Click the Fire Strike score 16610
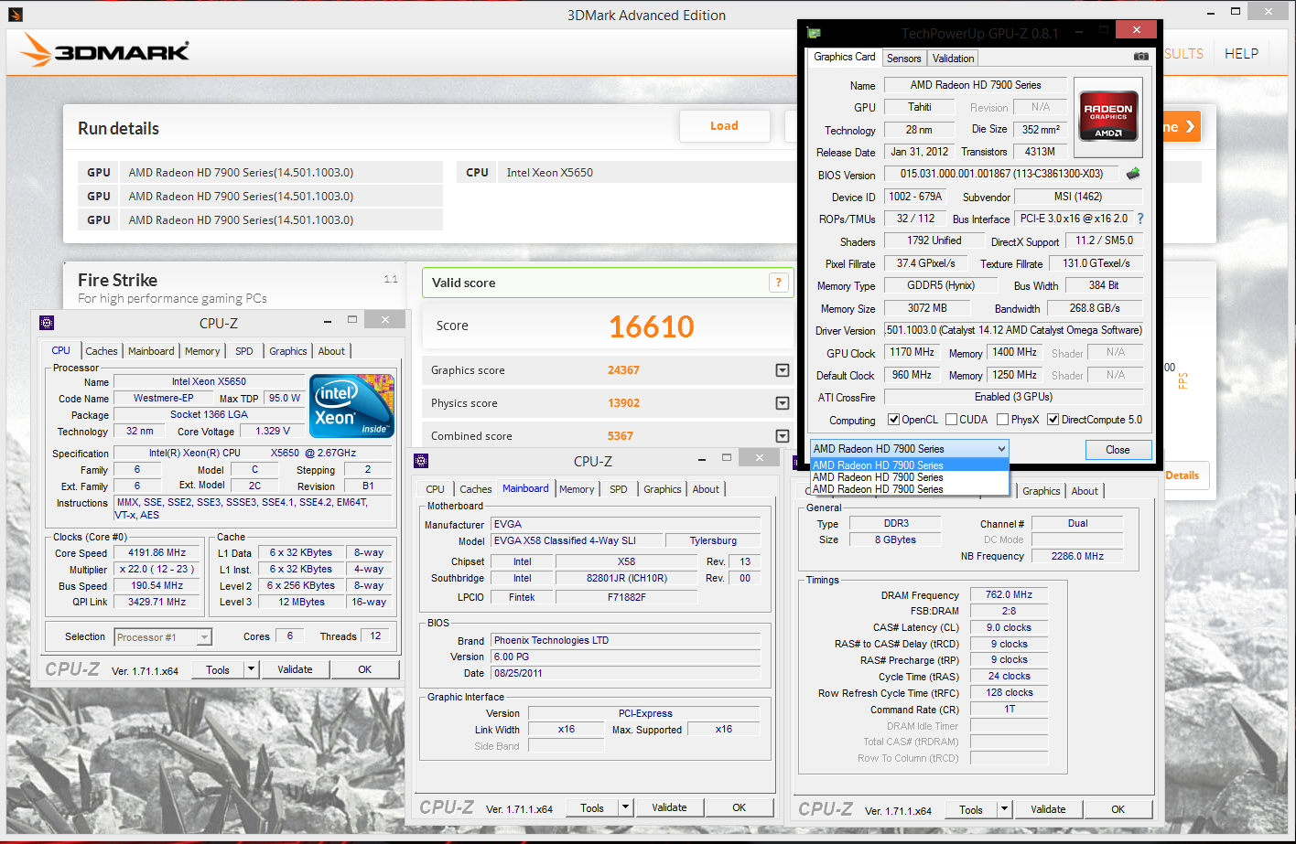 pos(652,326)
